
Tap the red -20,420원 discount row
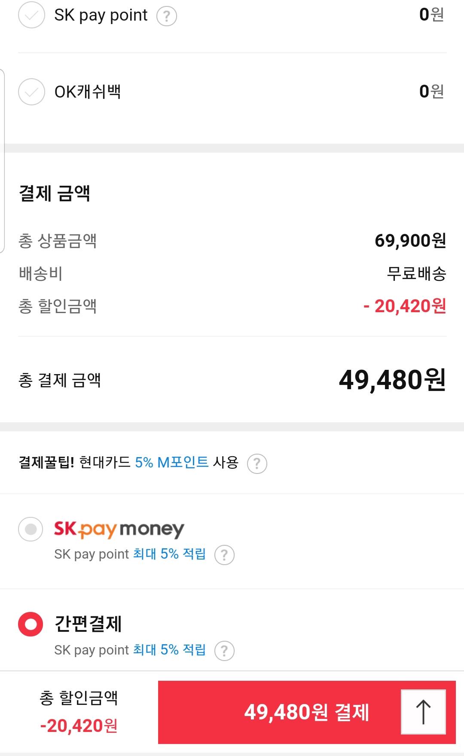(404, 306)
